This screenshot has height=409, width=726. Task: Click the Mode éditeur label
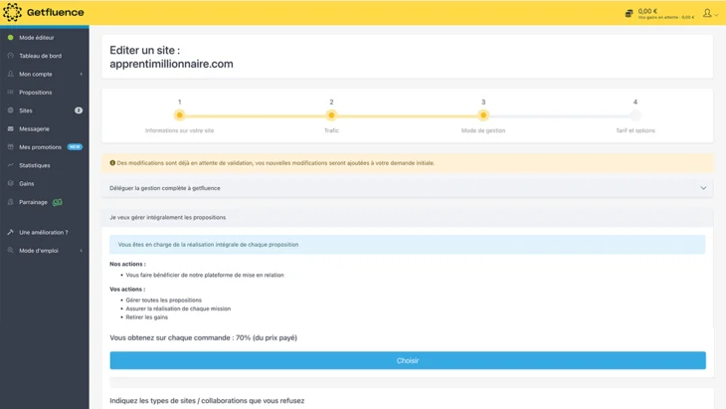coord(37,38)
